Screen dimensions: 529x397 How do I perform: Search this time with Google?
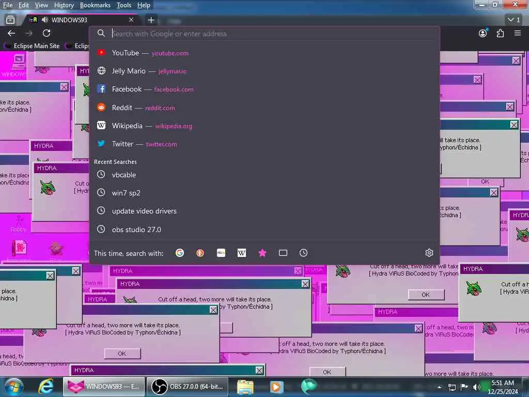pyautogui.click(x=180, y=253)
